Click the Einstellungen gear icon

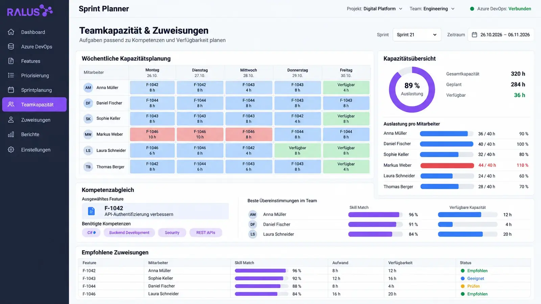[11, 150]
